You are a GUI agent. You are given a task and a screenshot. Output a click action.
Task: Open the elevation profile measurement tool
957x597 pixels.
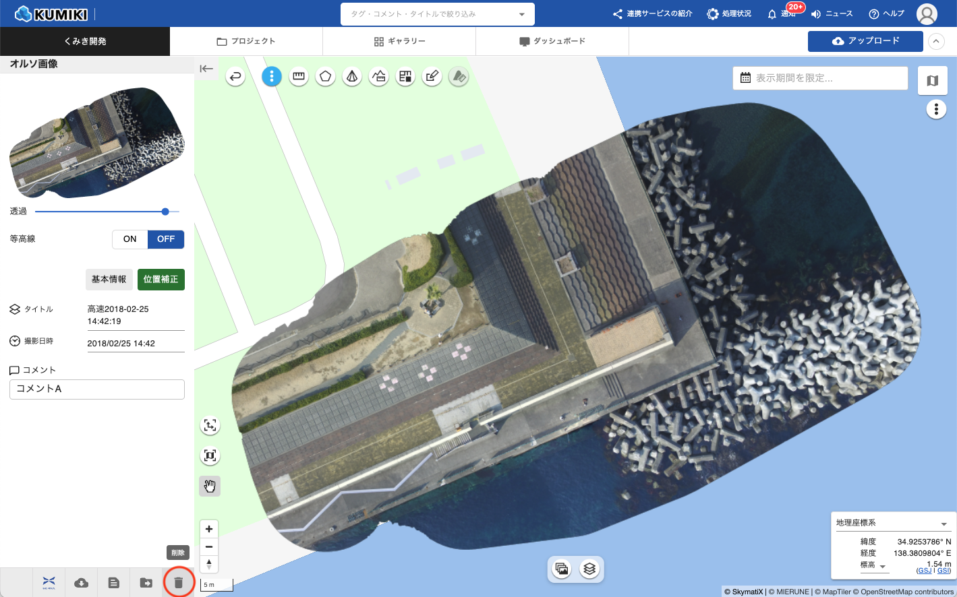click(379, 77)
